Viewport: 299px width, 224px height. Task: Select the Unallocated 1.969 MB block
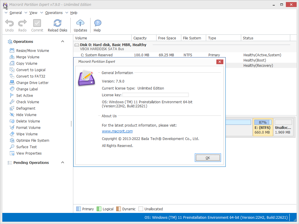283,127
